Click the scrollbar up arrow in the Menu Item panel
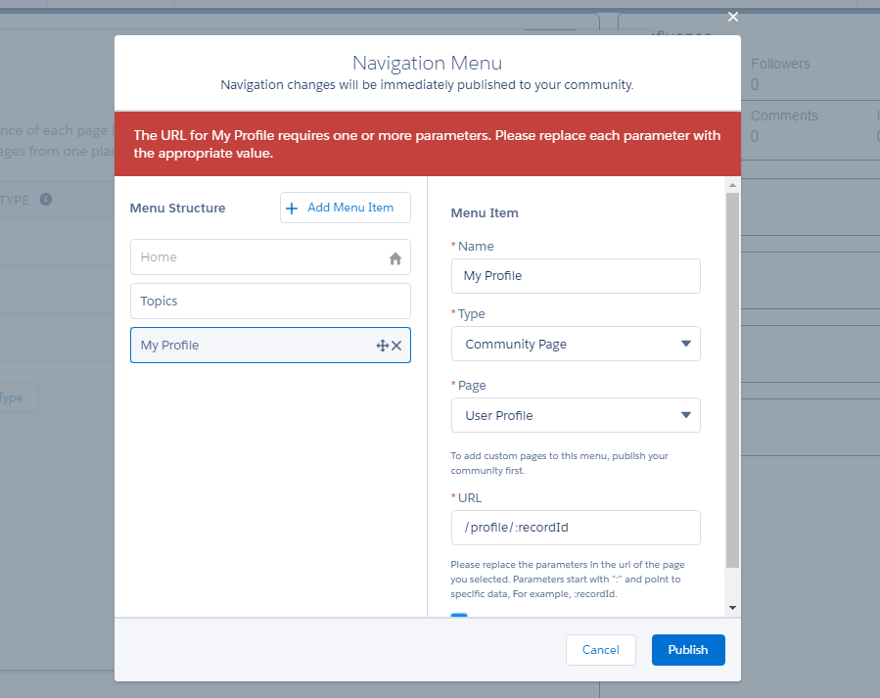 [732, 185]
